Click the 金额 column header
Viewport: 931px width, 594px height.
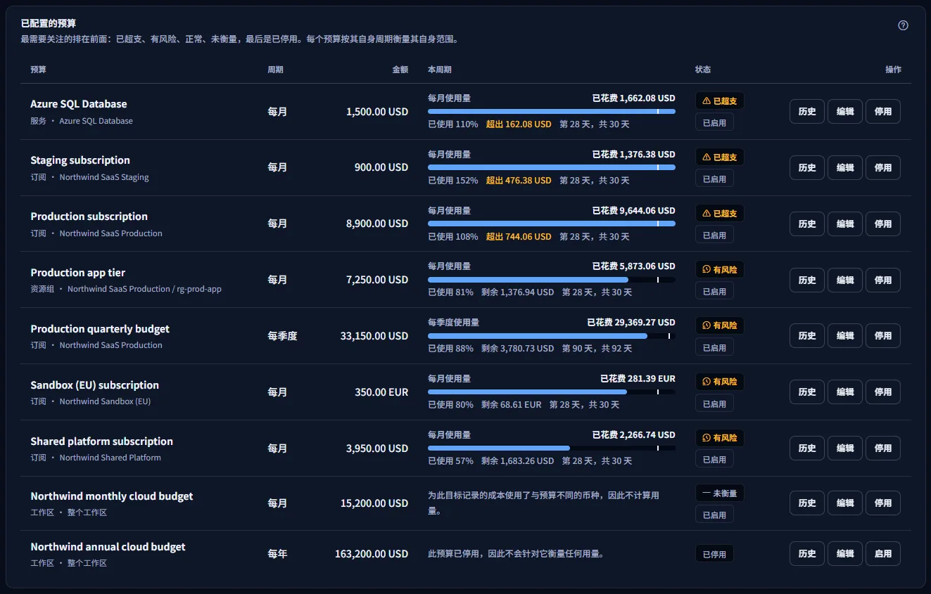400,70
